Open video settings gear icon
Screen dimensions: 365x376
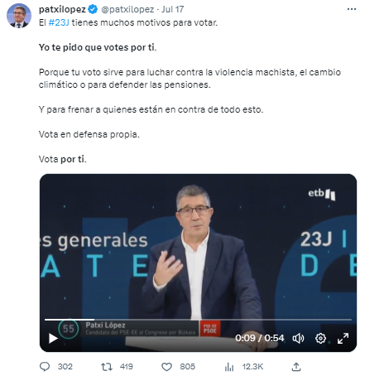click(x=320, y=338)
